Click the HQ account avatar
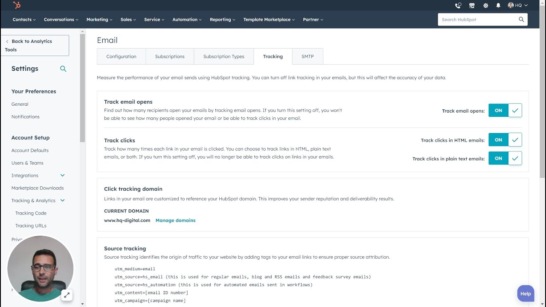Viewport: 546px width, 307px height. point(511,5)
